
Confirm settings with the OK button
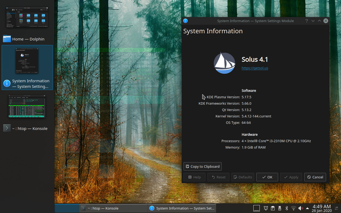(x=267, y=177)
